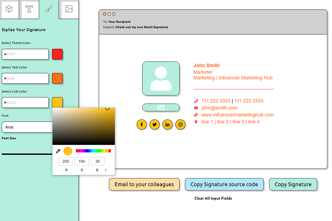The height and width of the screenshot is (221, 332).
Task: Click the text color hex input
Action: click(x=25, y=78)
